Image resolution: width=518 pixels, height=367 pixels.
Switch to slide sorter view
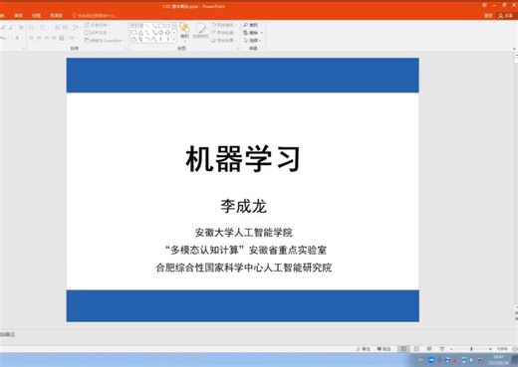[x=416, y=349]
